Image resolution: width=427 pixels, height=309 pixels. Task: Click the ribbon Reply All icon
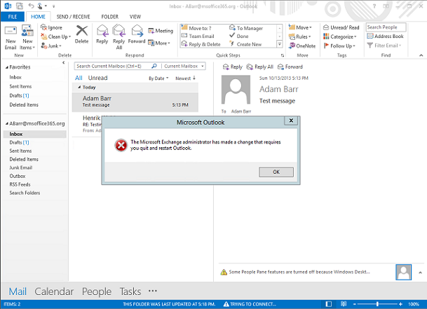coord(119,31)
